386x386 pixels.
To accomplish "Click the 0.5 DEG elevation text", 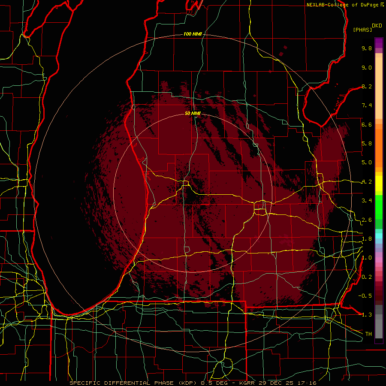I will (x=215, y=383).
